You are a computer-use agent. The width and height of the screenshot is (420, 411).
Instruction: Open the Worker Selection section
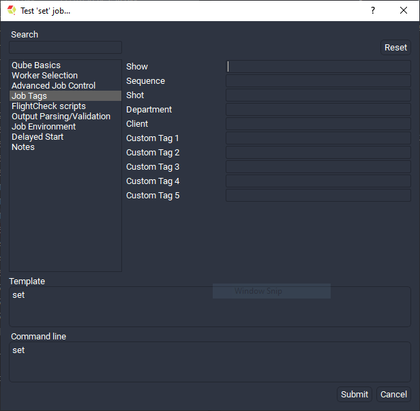click(44, 76)
